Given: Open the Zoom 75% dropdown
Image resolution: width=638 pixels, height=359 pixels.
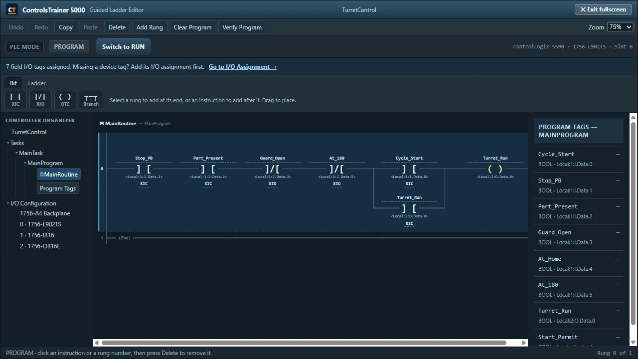Looking at the screenshot, I should (620, 27).
